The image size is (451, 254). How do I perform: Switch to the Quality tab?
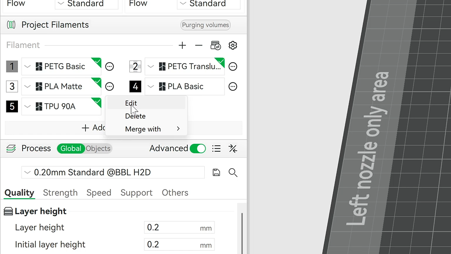tap(19, 193)
